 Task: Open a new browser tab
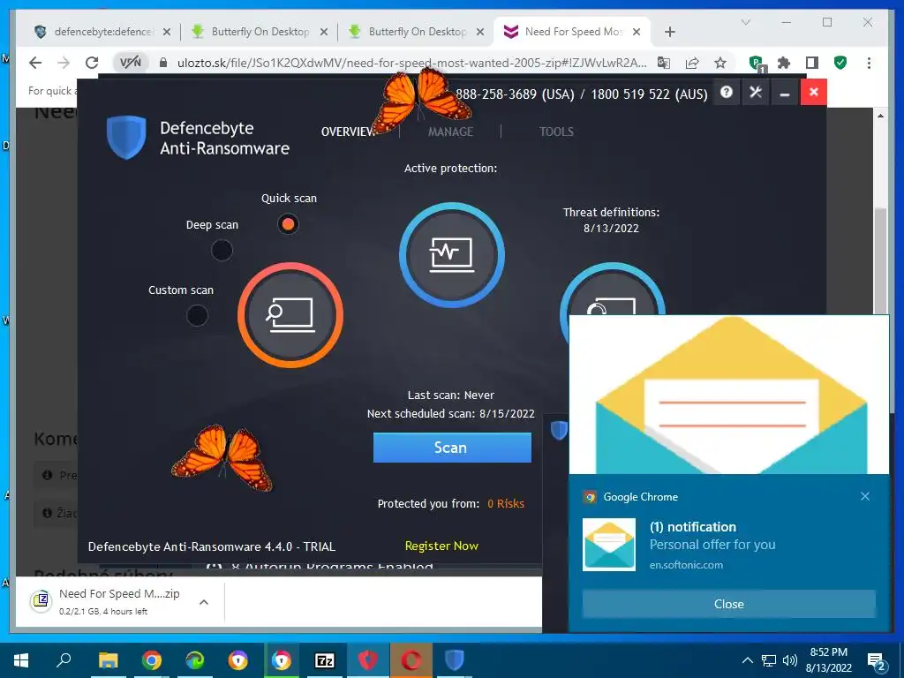(669, 33)
